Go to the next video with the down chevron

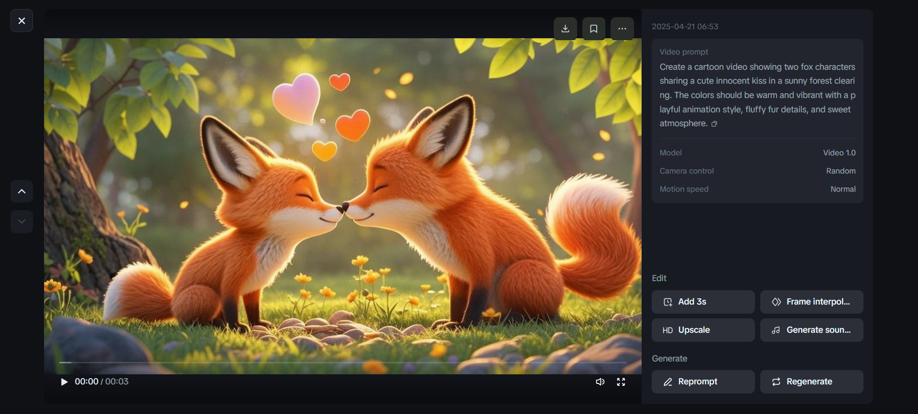pos(22,221)
